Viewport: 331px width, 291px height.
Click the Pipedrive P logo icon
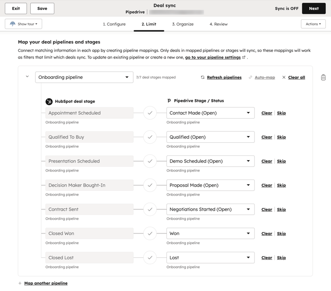[169, 101]
